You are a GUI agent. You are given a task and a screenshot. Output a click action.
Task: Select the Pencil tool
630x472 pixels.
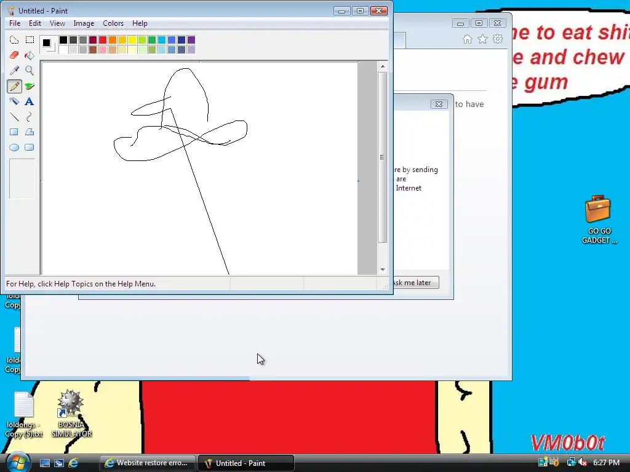tap(14, 86)
